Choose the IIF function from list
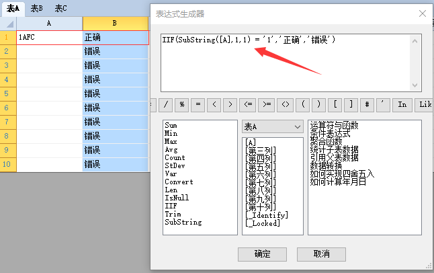The height and width of the screenshot is (273, 434). click(x=171, y=206)
